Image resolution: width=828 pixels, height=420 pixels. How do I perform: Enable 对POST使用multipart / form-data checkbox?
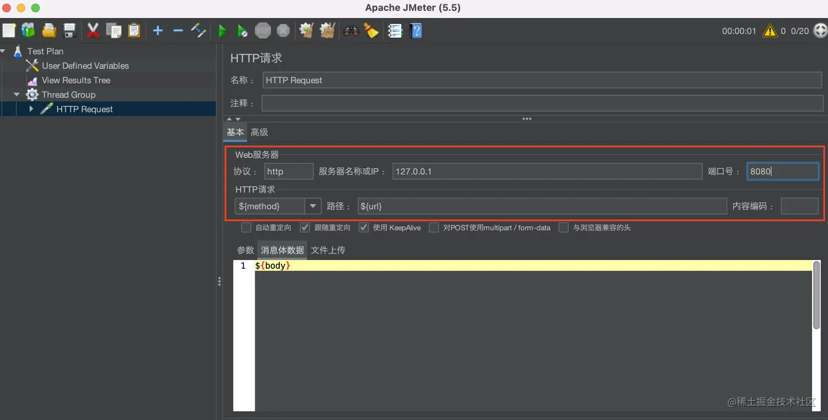pos(434,227)
